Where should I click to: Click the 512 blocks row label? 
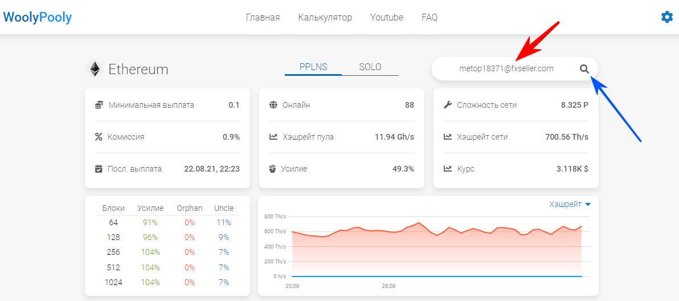tap(113, 267)
